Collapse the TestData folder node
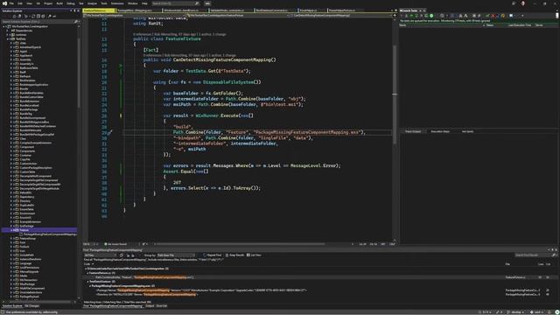This screenshot has width=560, height=315. click(x=8, y=38)
